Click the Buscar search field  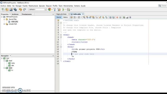(163, 6)
